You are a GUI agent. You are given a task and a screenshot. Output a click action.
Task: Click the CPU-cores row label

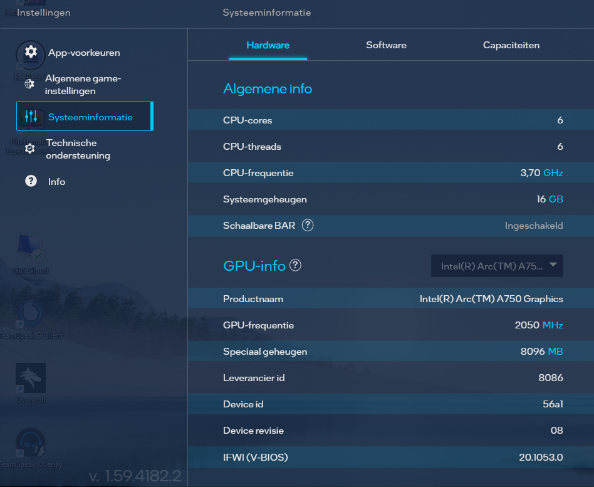247,120
